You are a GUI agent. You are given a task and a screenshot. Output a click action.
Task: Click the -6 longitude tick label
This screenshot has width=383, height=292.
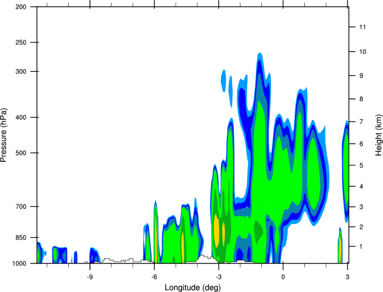154,277
